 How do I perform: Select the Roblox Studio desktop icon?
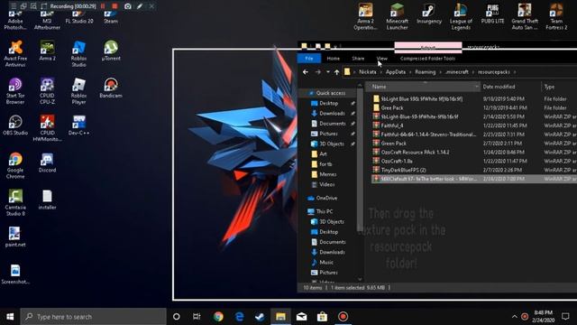78,54
